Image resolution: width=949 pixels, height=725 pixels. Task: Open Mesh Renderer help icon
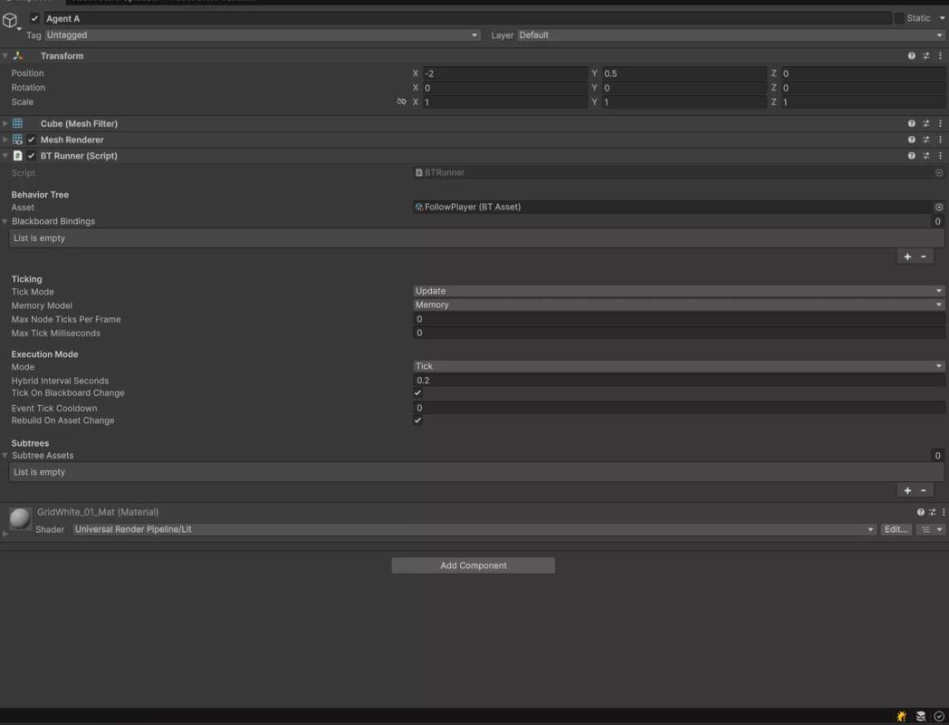[x=912, y=140]
